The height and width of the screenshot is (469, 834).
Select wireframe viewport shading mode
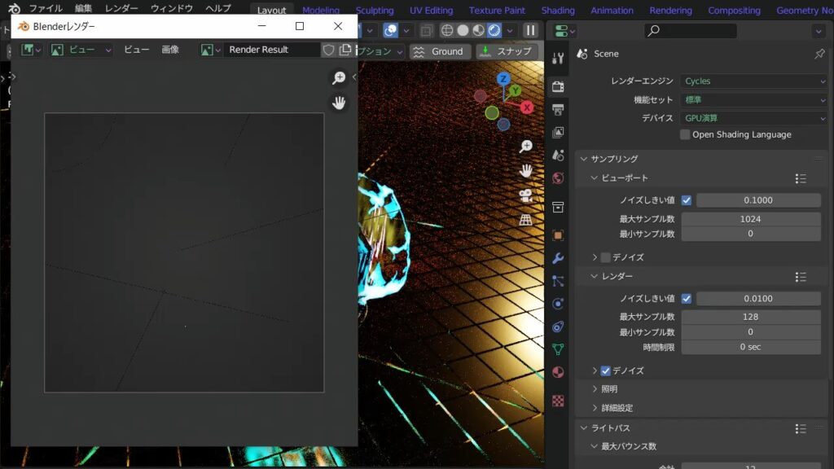click(447, 30)
